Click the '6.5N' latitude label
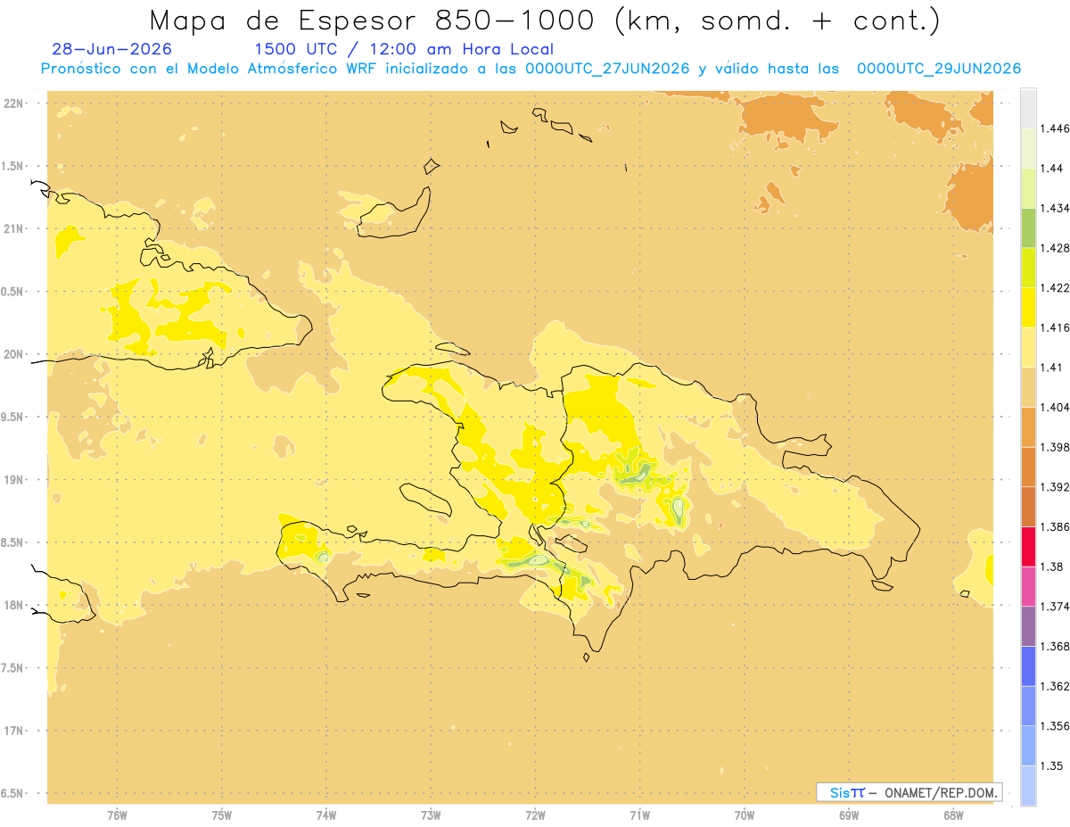The height and width of the screenshot is (827, 1070). coord(12,794)
